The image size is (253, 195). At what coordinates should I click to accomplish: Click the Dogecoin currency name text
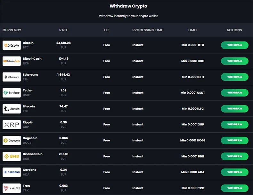(30, 138)
